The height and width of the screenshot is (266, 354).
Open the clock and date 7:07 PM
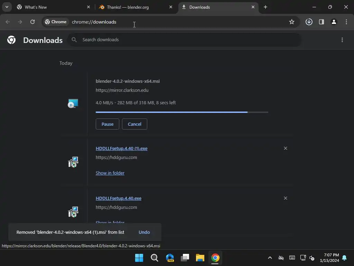coord(329,258)
